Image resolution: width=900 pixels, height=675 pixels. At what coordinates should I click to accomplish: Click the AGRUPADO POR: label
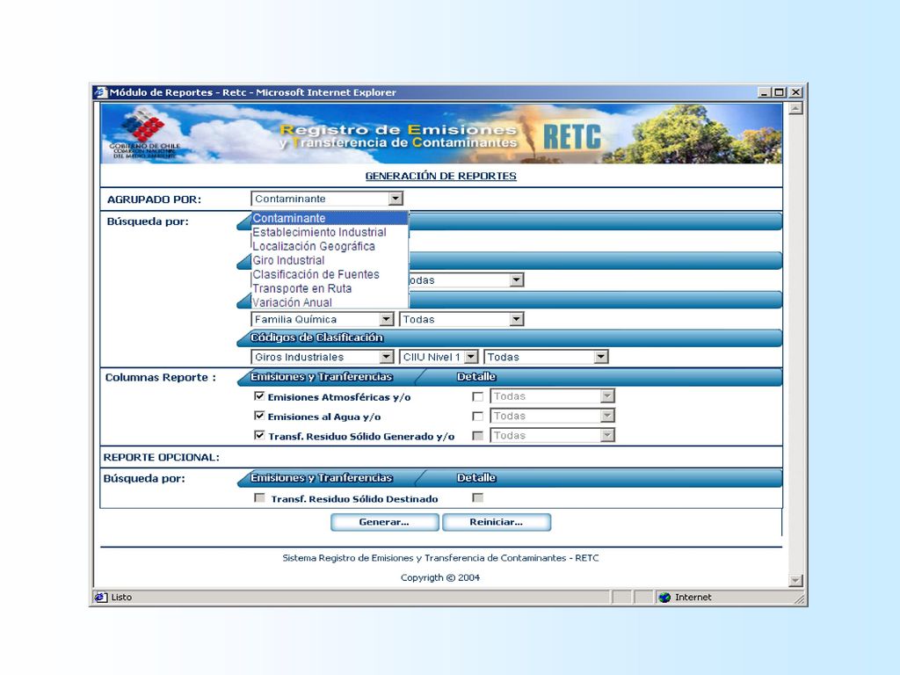pos(154,200)
